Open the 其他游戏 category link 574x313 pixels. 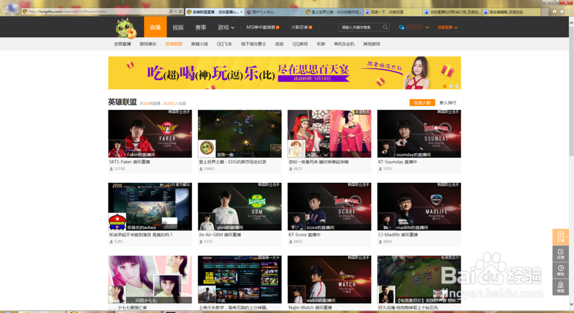click(371, 44)
